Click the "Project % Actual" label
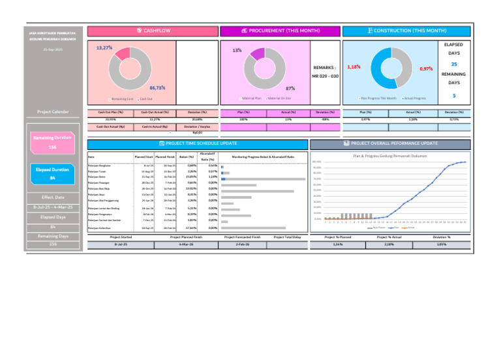Image resolution: width=501 pixels, height=354 pixels. tap(389, 237)
